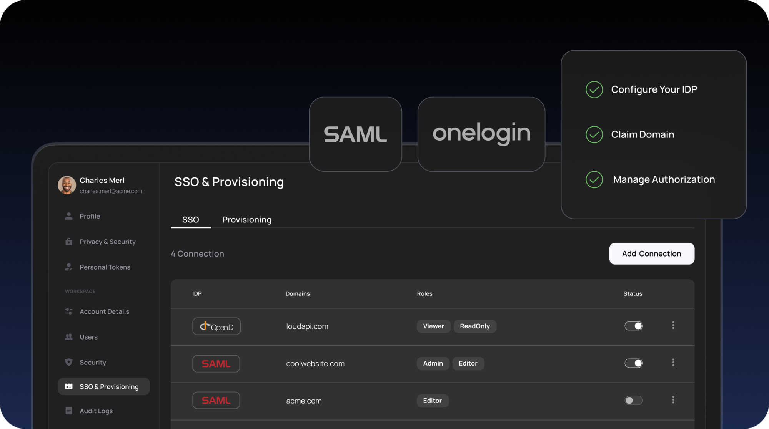Screen dimensions: 769x429
Task: Click Charles Merl's avatar photo
Action: (x=67, y=185)
